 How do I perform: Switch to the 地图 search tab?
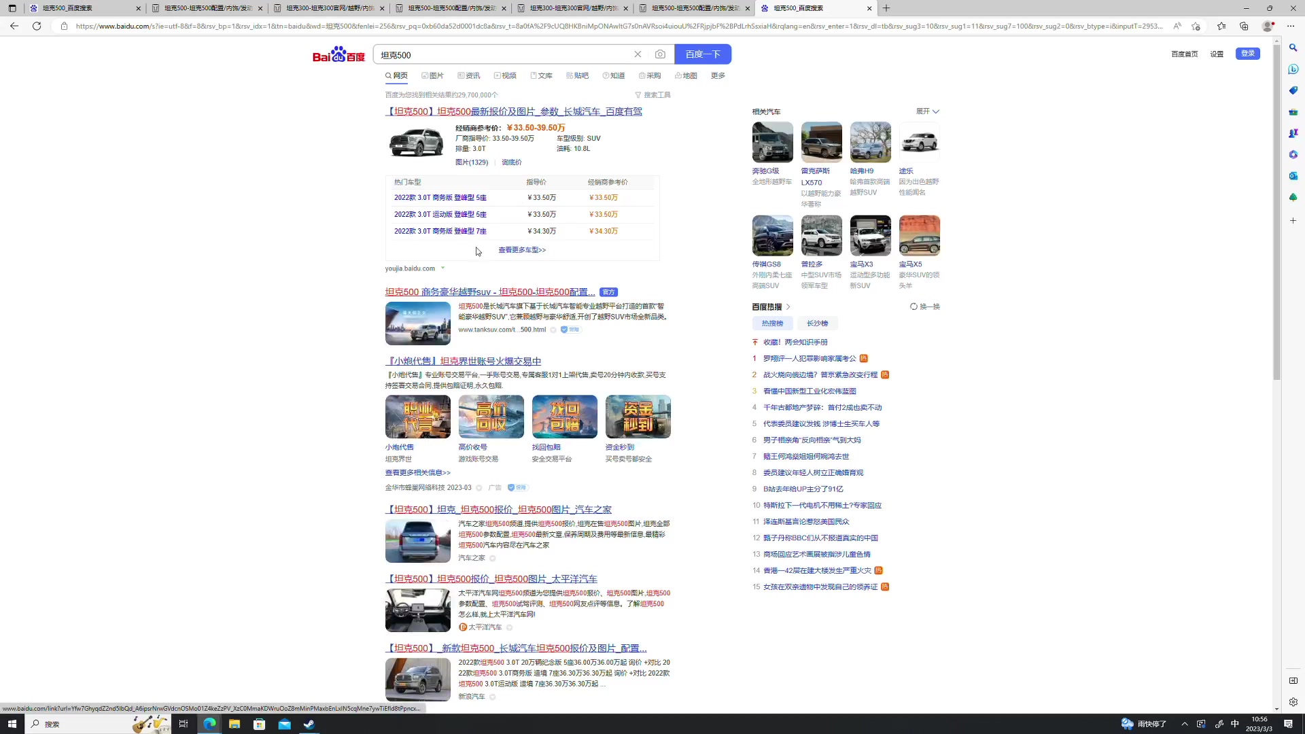coord(686,75)
